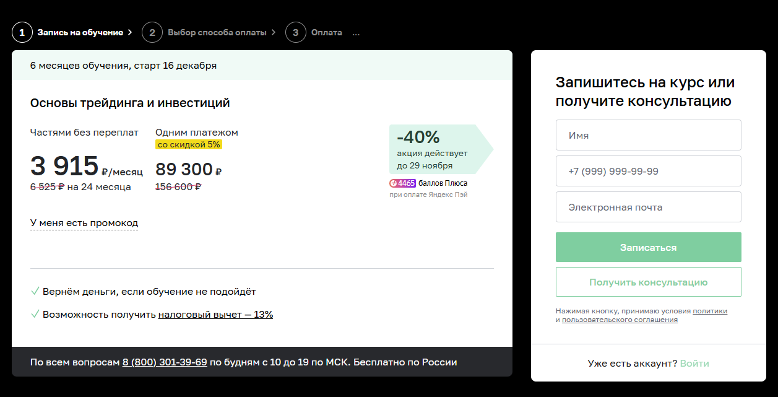Click the Войти login link

694,363
